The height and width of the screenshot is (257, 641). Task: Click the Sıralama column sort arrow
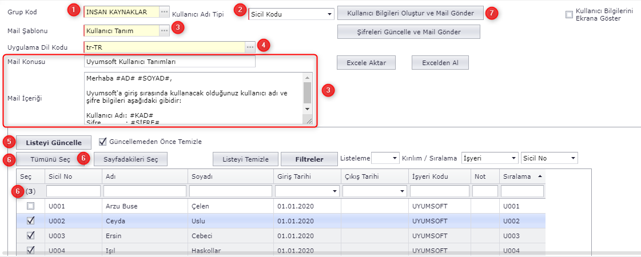[x=540, y=177]
